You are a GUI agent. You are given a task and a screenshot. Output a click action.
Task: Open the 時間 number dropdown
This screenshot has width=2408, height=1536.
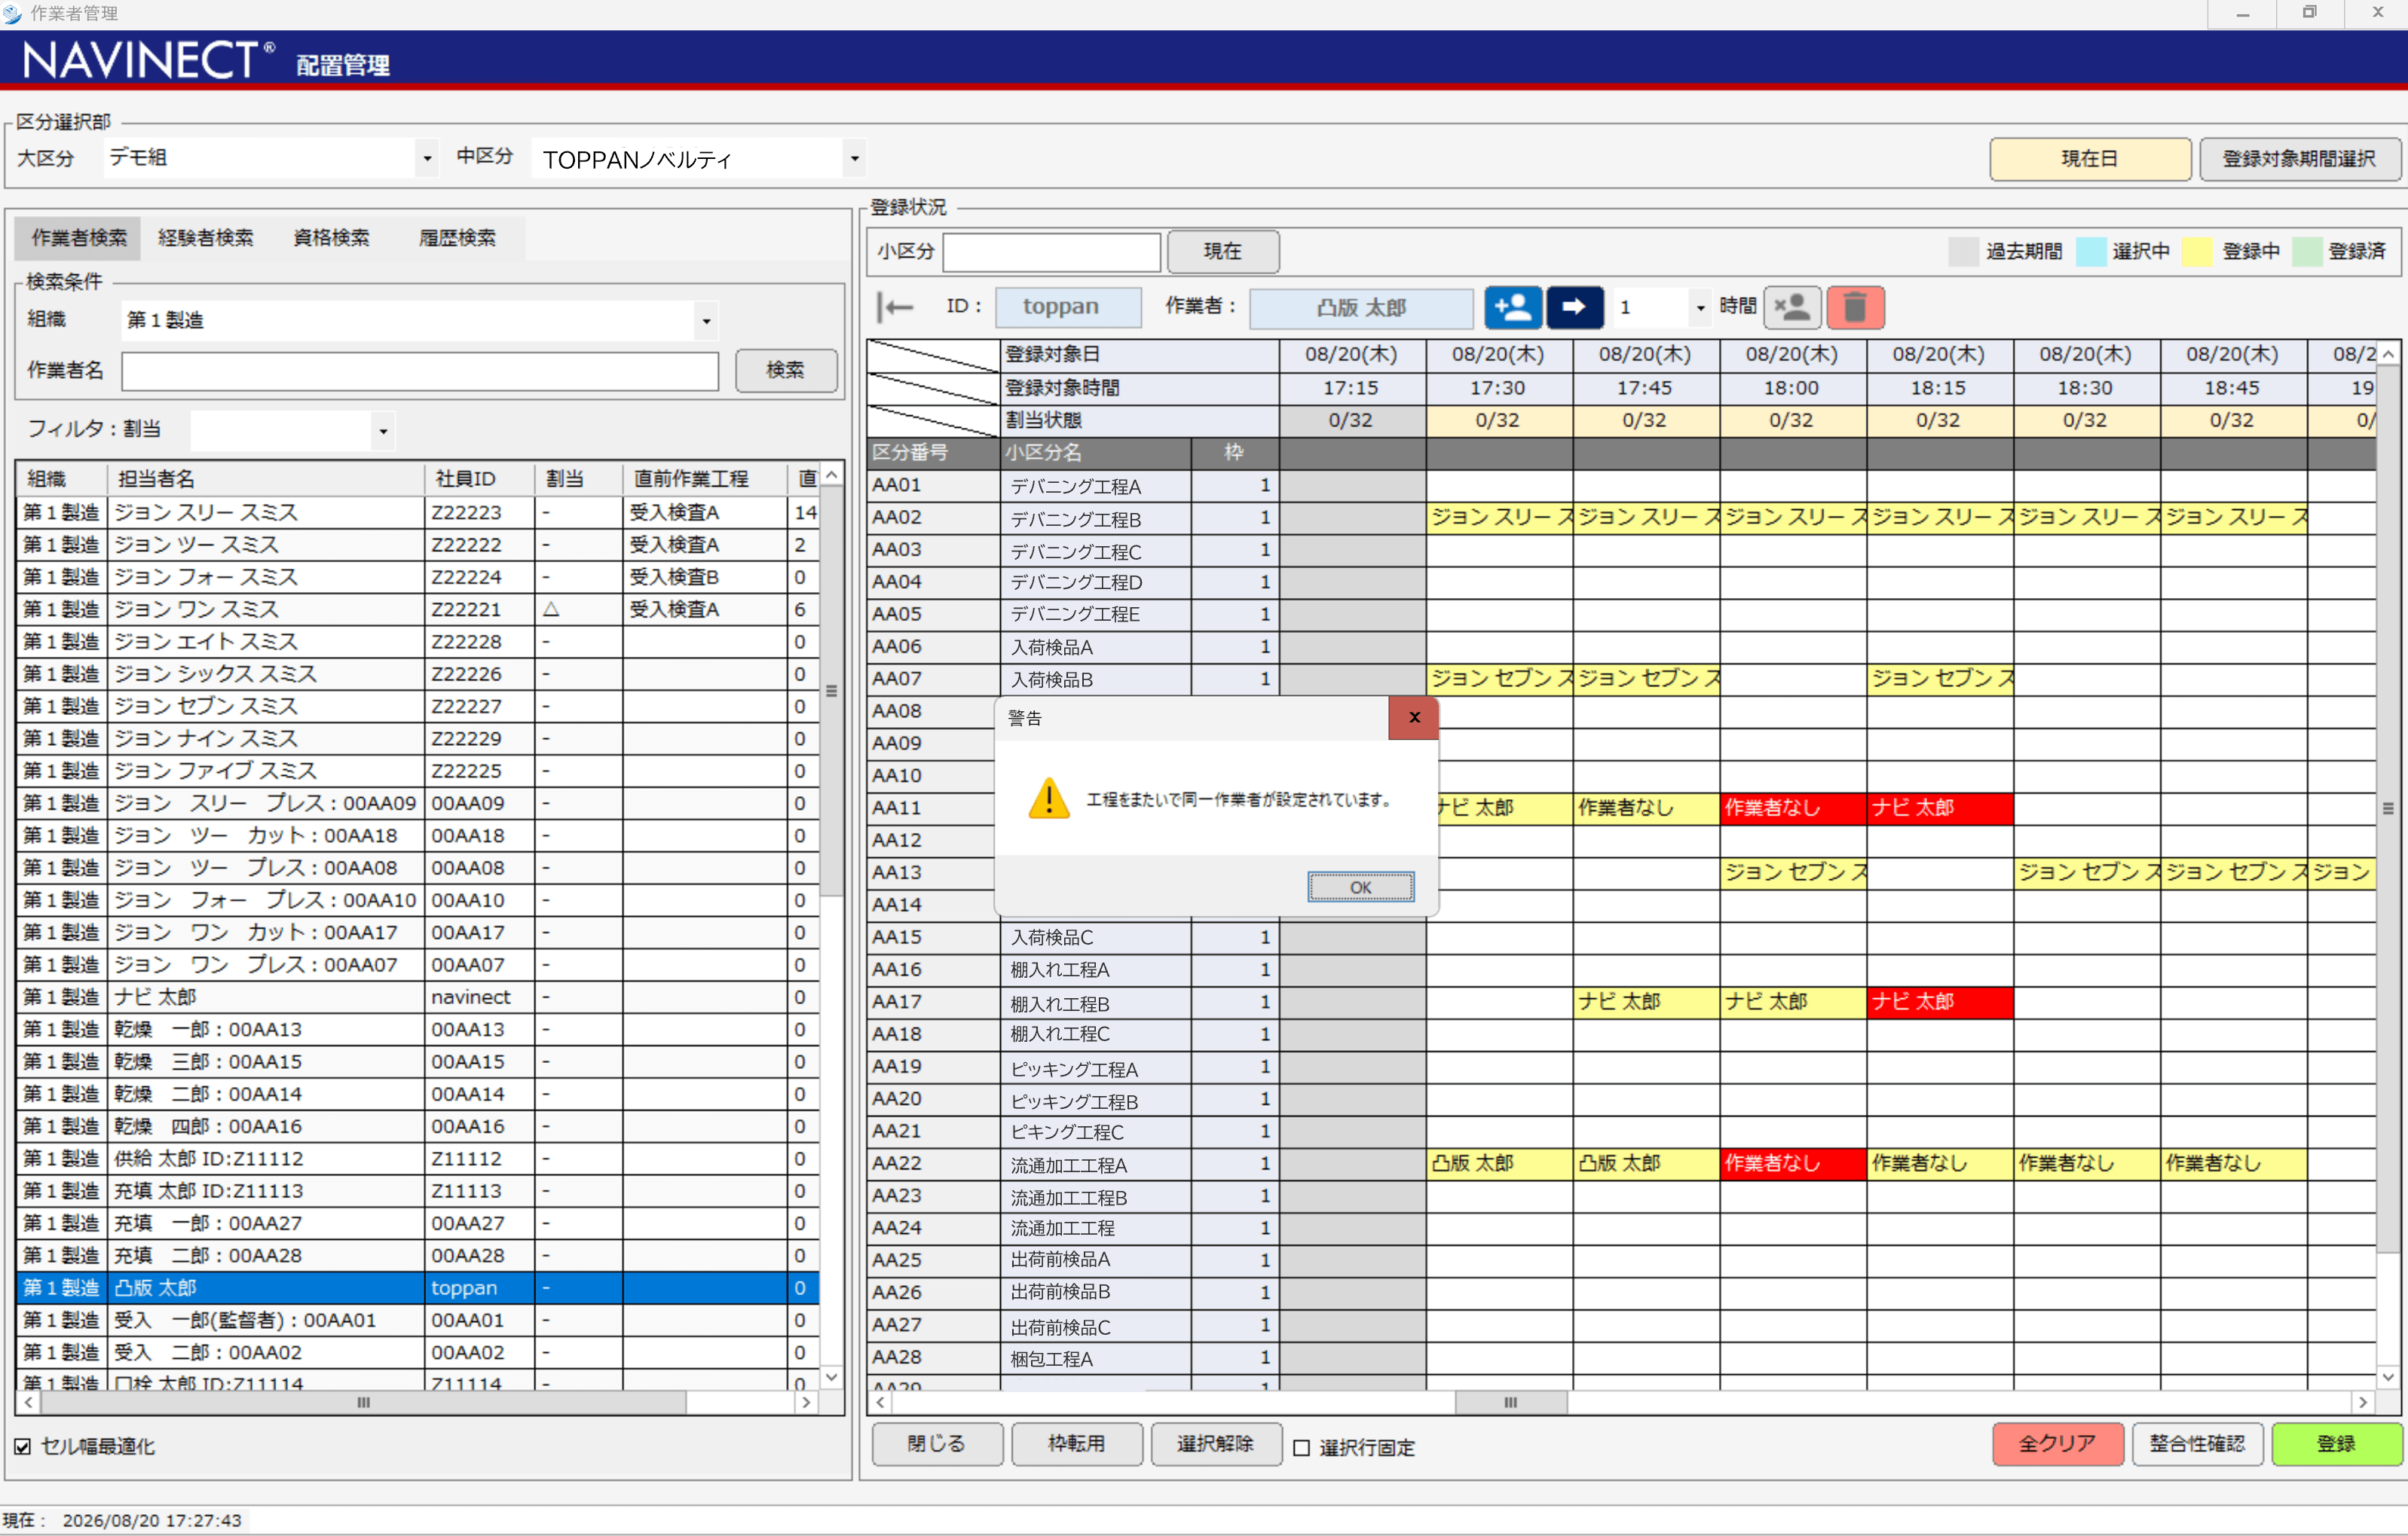pyautogui.click(x=1700, y=308)
